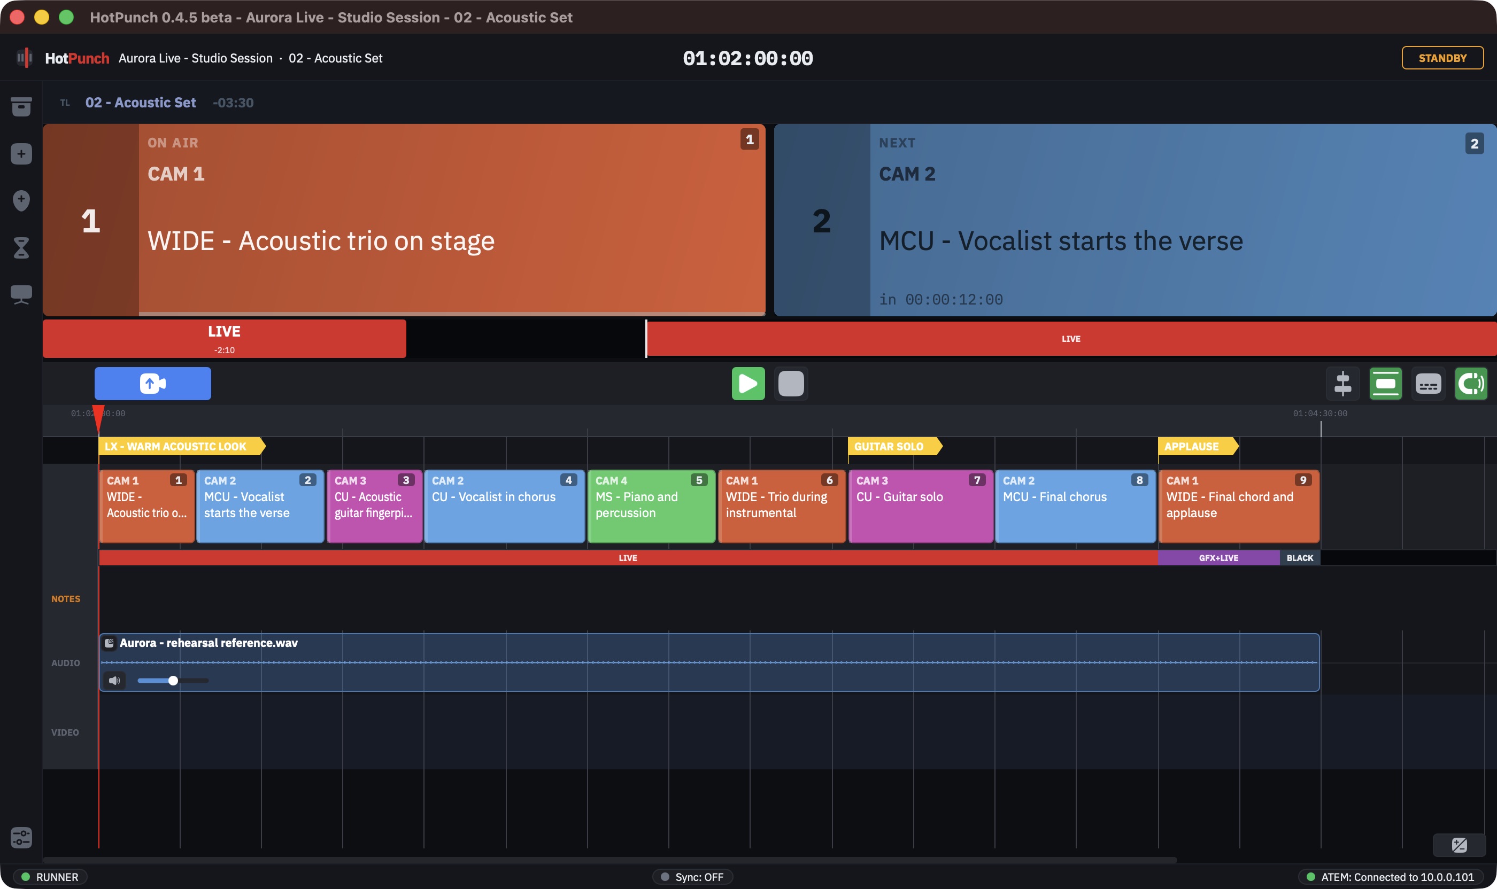Click the add marker pin sidebar icon
Screen dimensions: 1497x889
pyautogui.click(x=21, y=200)
